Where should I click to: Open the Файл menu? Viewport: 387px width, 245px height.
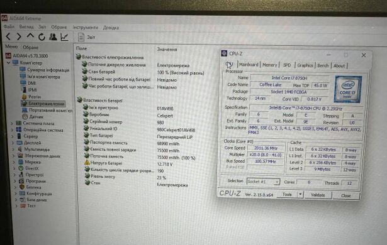click(9, 26)
